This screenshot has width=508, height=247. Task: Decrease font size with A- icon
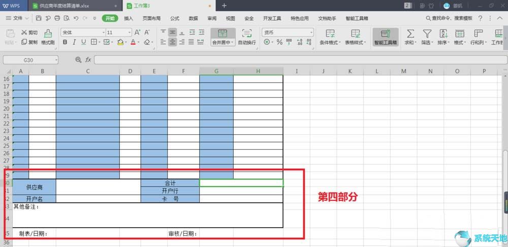pyautogui.click(x=147, y=32)
